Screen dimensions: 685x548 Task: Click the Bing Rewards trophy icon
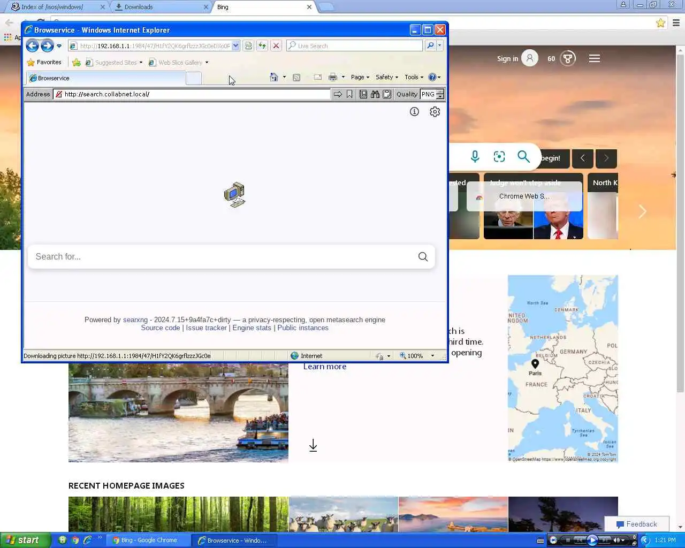pyautogui.click(x=568, y=58)
